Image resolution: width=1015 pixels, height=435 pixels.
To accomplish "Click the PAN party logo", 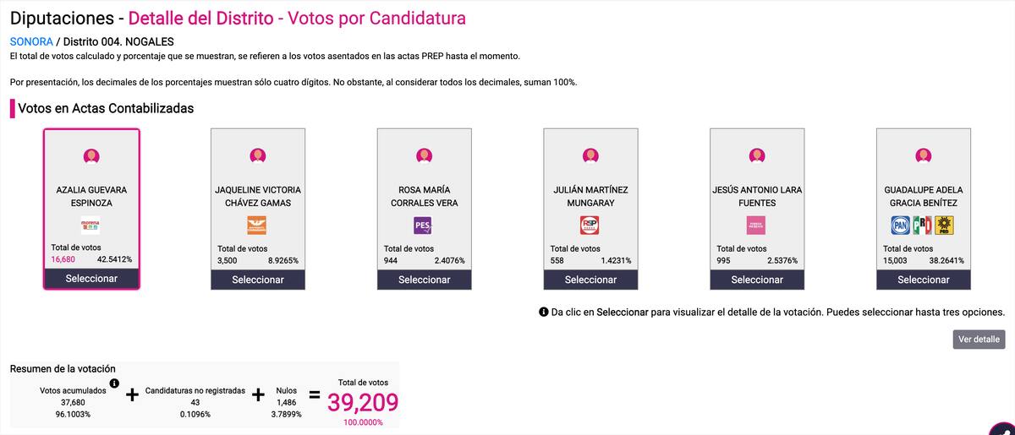I will [x=901, y=226].
